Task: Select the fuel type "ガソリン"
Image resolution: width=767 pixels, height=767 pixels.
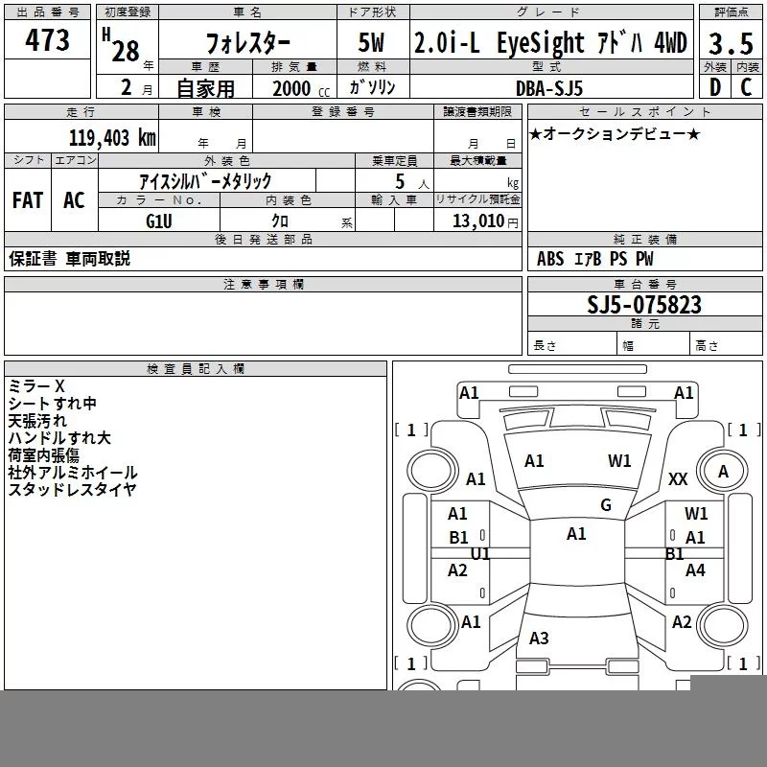Action: pos(372,87)
